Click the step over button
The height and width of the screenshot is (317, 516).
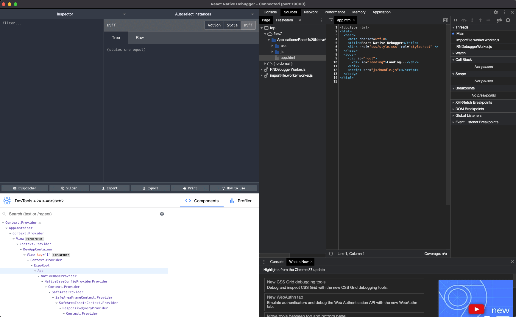pos(464,20)
